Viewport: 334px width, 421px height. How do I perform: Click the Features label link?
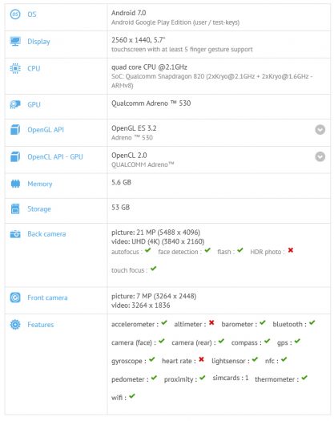[x=41, y=324]
